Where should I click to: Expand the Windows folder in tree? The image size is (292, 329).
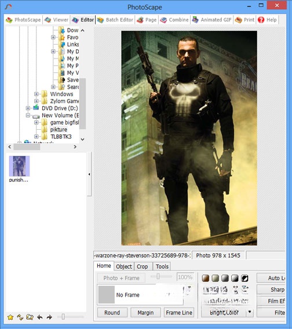(36, 94)
